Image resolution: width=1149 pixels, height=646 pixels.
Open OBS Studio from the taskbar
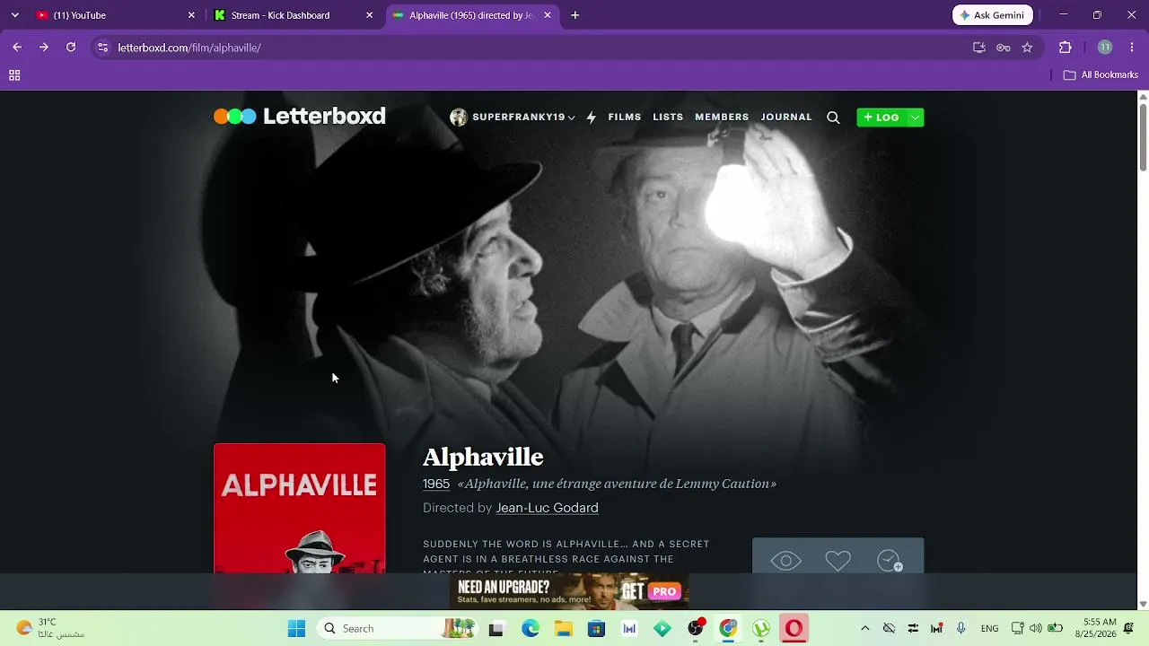point(696,629)
